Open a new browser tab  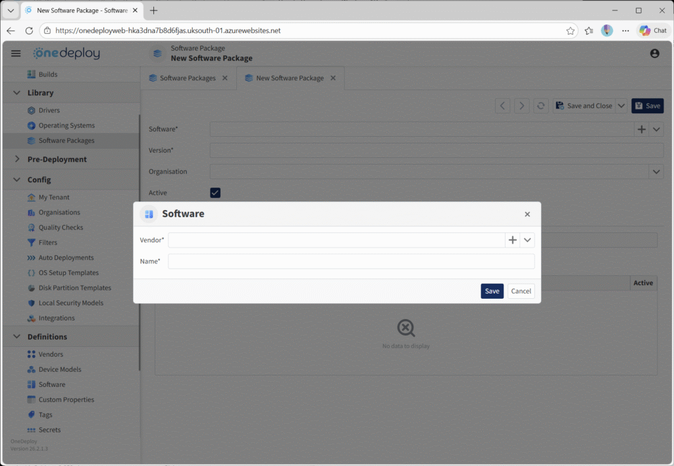pyautogui.click(x=153, y=11)
